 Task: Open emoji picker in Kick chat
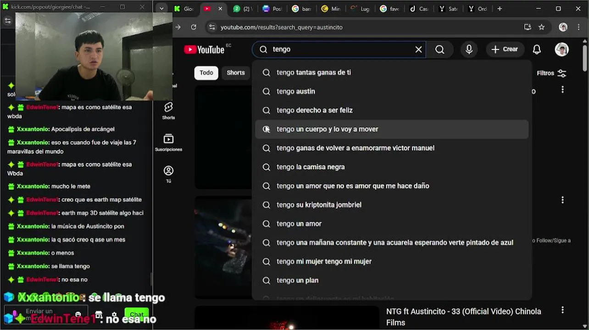pyautogui.click(x=78, y=315)
